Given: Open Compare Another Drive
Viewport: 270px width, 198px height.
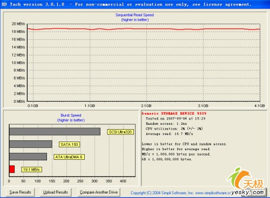Looking at the screenshot, I should click(x=99, y=192).
